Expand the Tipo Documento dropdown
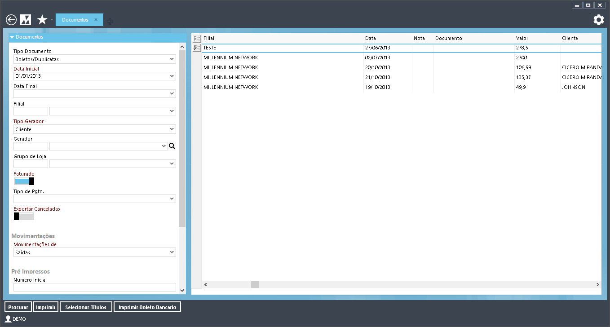This screenshot has height=327, width=610. pyautogui.click(x=172, y=59)
